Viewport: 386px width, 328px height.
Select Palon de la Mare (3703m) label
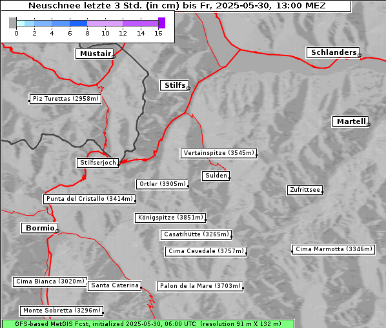click(x=200, y=286)
